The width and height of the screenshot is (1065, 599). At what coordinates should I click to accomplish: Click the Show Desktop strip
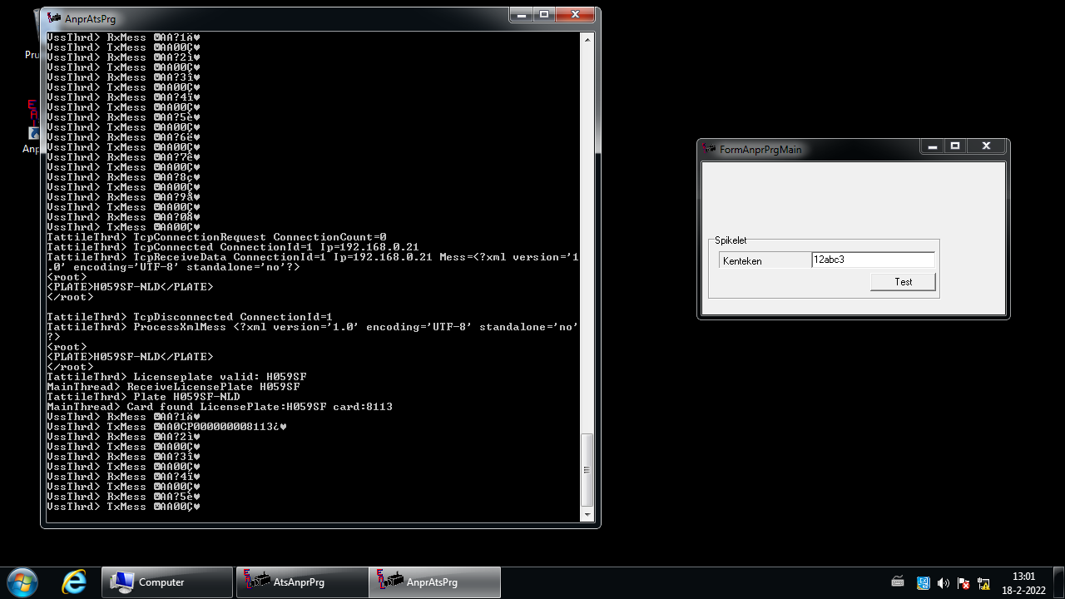[1059, 582]
